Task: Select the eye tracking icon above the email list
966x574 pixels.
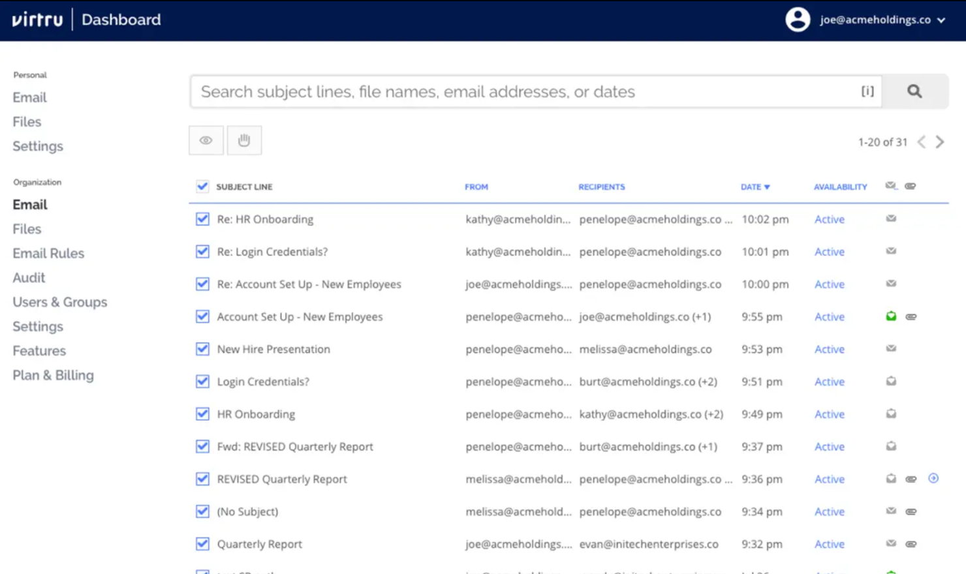Action: [206, 140]
